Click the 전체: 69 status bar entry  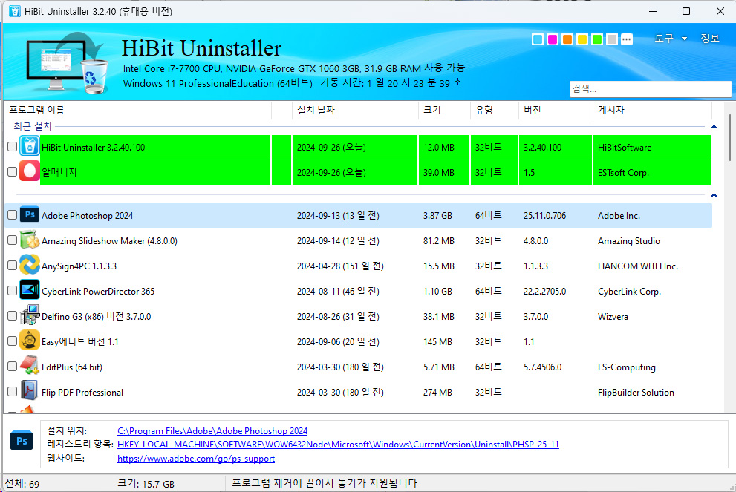coord(22,484)
